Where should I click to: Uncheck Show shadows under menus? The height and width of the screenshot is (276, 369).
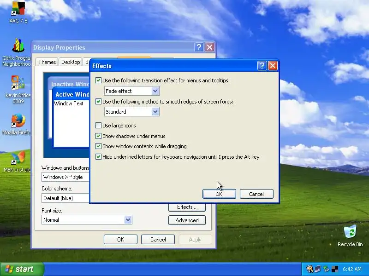(98, 136)
